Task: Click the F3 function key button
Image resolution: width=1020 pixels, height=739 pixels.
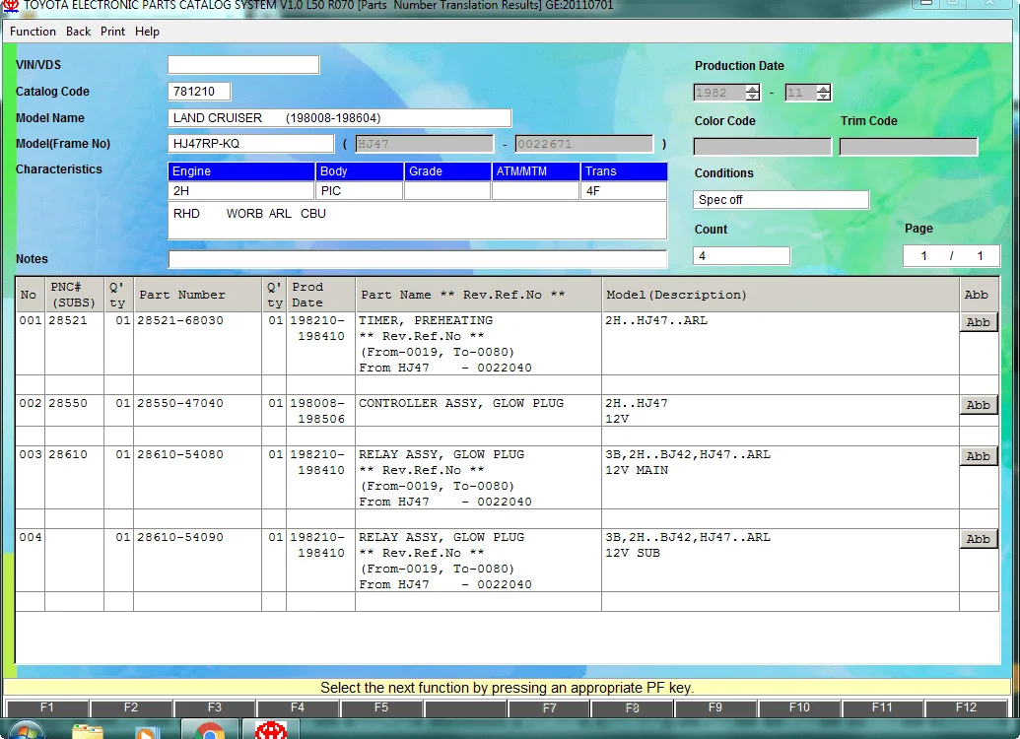Action: point(215,707)
